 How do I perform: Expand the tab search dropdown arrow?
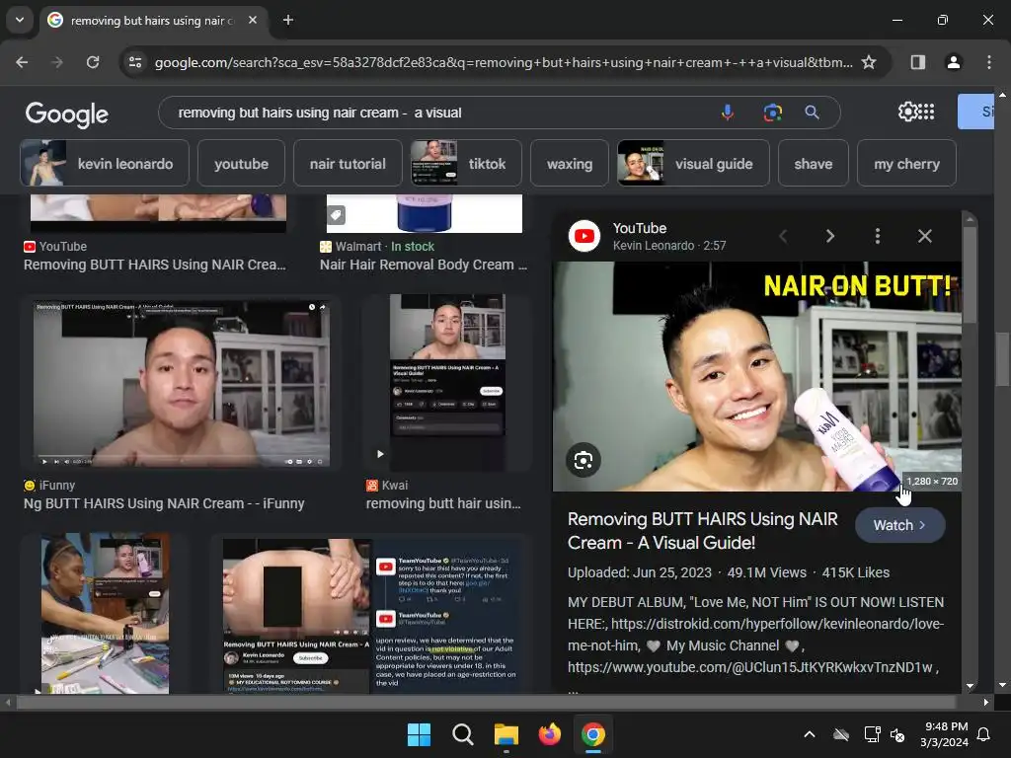click(20, 20)
